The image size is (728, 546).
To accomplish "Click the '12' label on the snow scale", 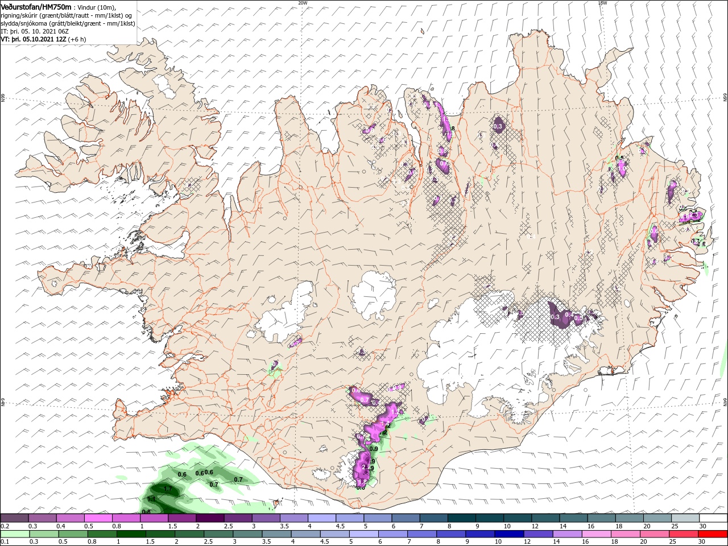I will [x=535, y=526].
